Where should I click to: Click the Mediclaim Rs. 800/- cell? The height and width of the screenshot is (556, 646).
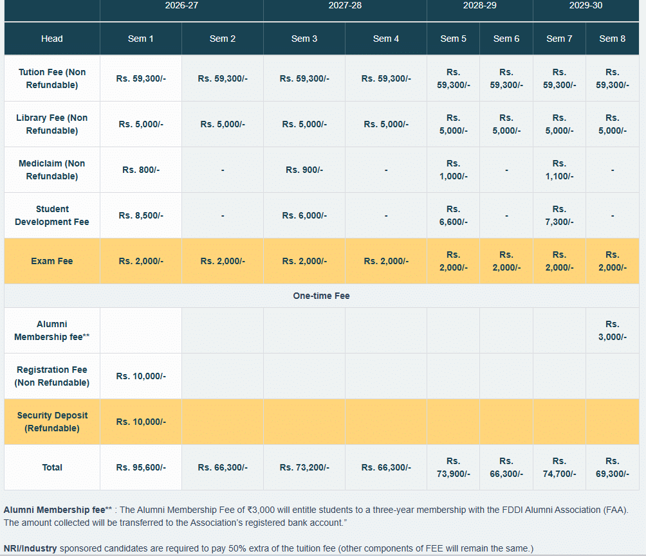point(141,170)
